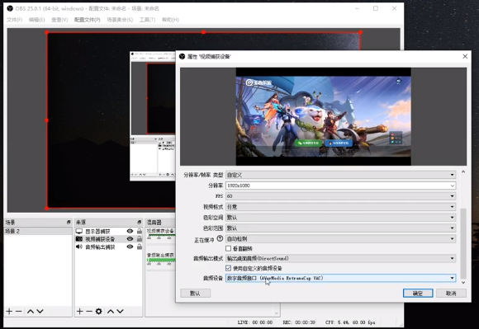Move the scene up with the arrow icon

pos(31,312)
